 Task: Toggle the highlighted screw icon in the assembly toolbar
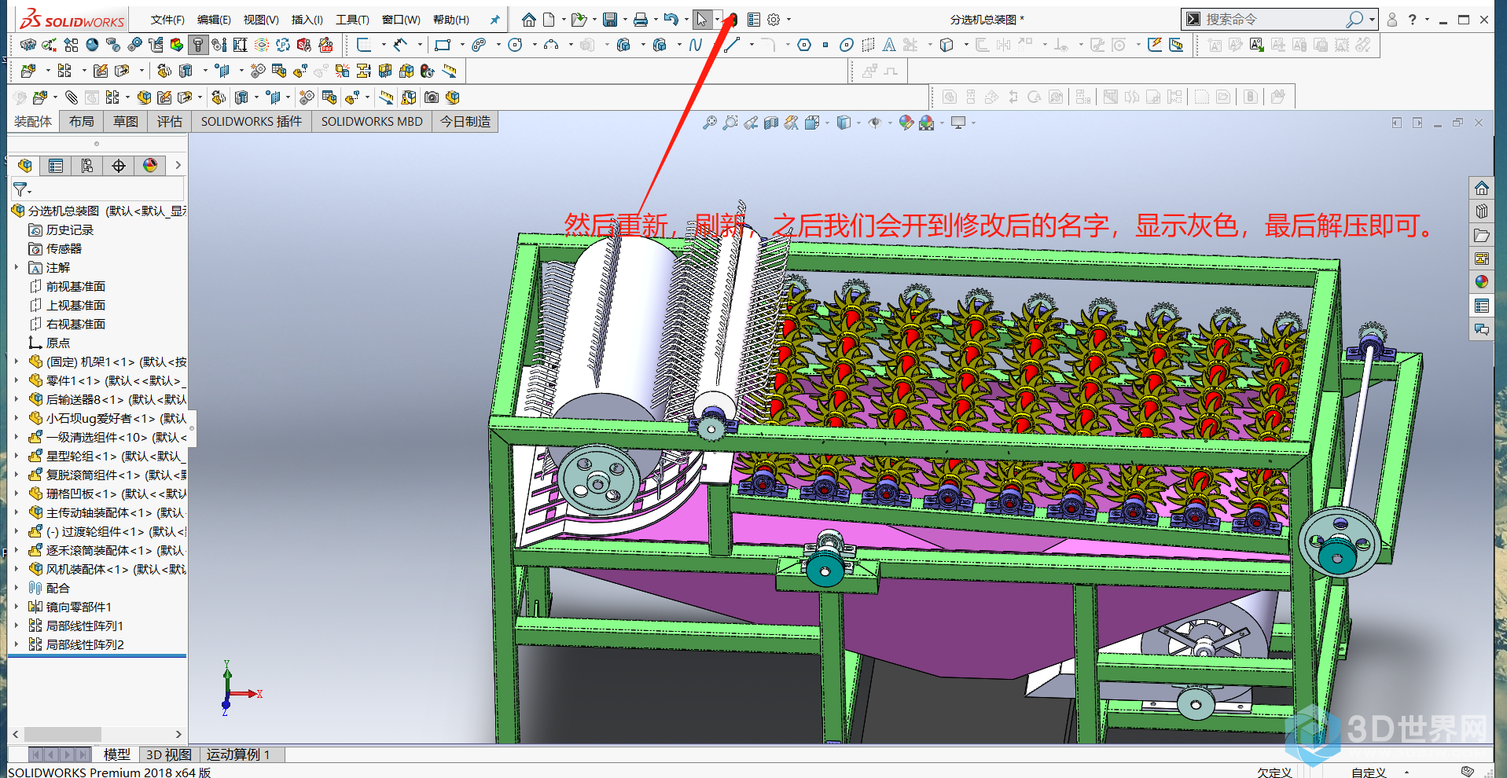(198, 46)
